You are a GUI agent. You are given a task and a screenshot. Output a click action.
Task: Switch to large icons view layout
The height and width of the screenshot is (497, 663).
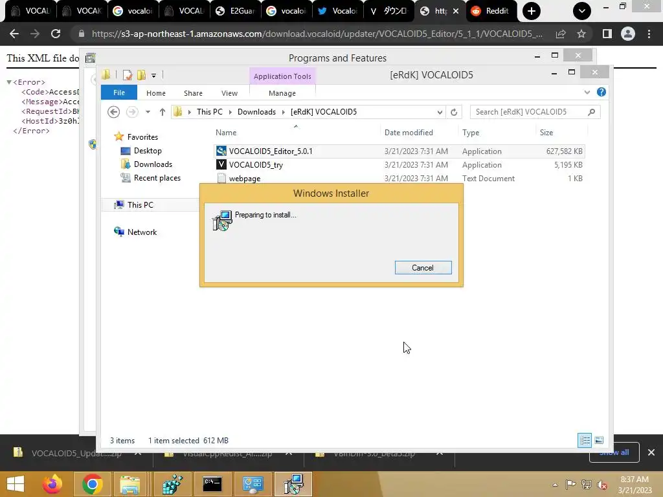click(x=599, y=440)
